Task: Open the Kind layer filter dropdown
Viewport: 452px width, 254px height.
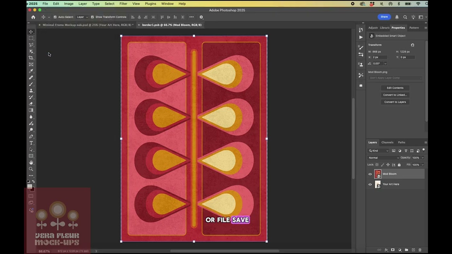Action: click(379, 151)
